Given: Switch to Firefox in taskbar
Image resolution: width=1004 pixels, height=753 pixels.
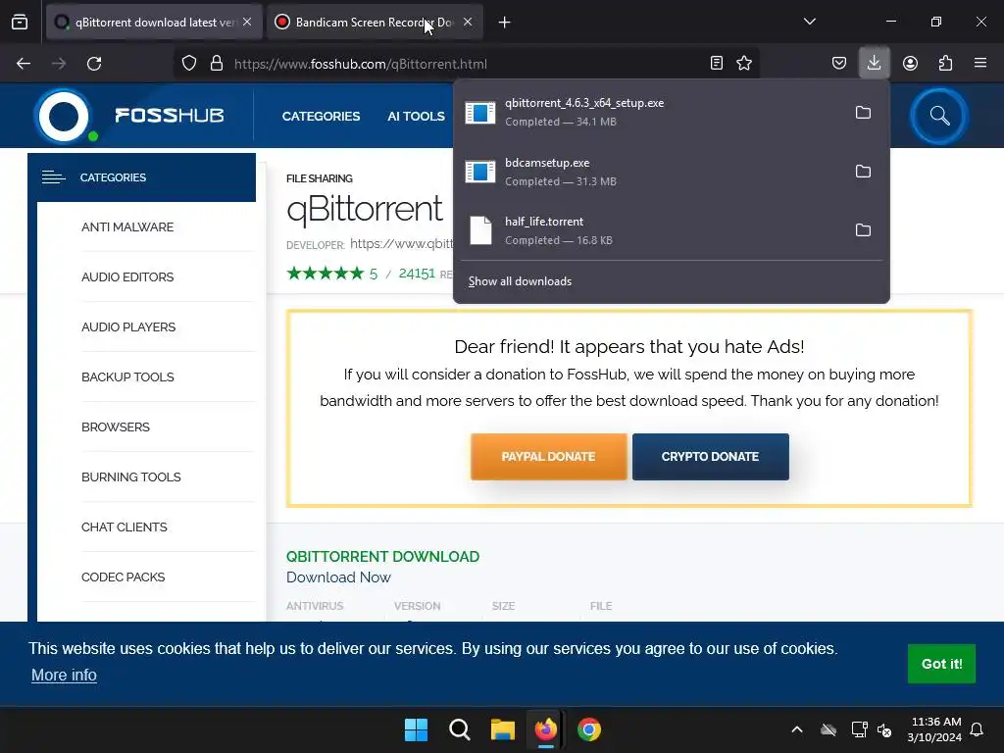Looking at the screenshot, I should [545, 729].
